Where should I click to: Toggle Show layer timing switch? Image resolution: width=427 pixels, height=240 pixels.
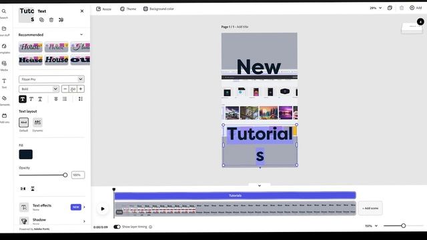point(117,227)
